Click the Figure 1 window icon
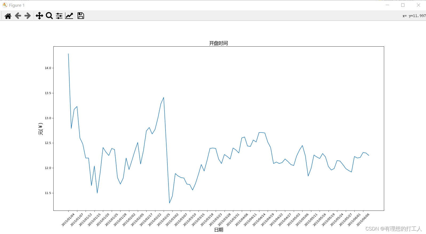The height and width of the screenshot is (234, 426). click(x=5, y=5)
